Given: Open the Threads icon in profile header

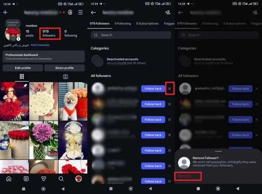Looking at the screenshot, I should click(70, 12).
